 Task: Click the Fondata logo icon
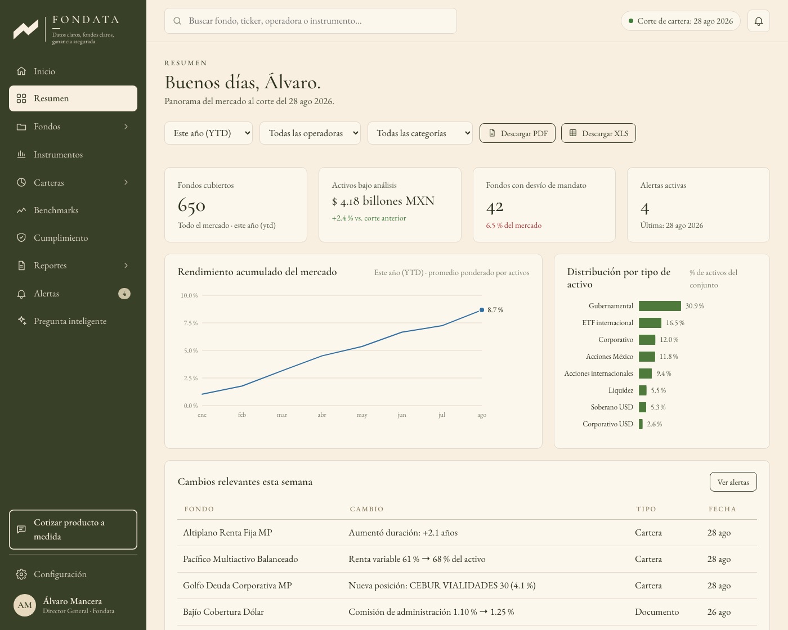pos(26,29)
